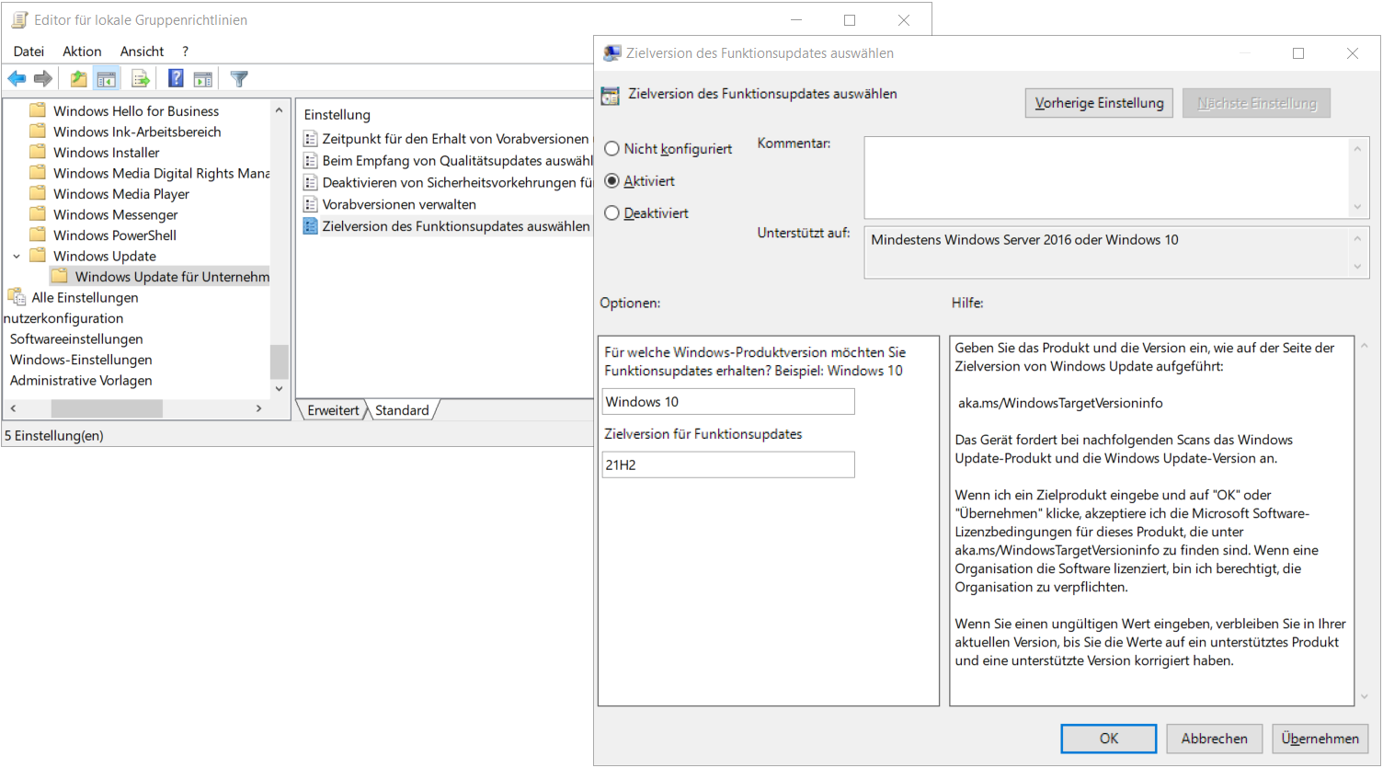Select the 'Aktiviert' radio button
The image size is (1383, 768).
coord(611,181)
